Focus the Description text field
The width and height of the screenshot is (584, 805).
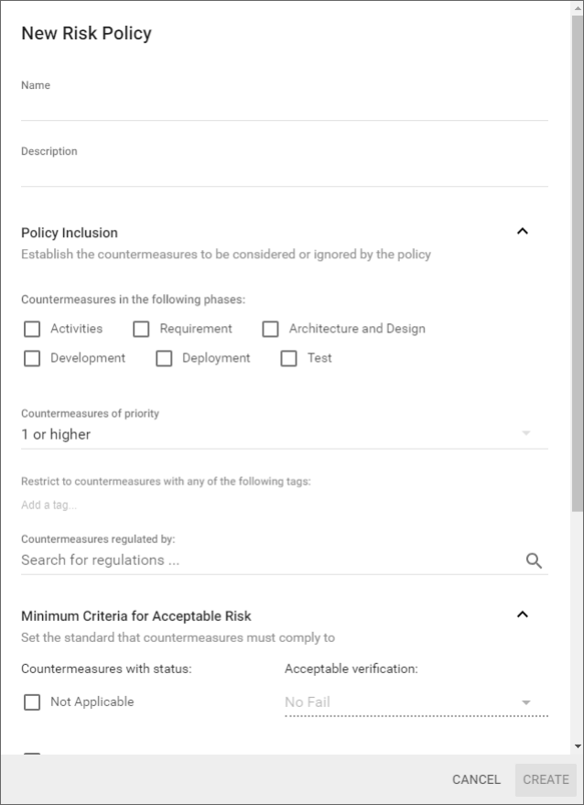(284, 174)
